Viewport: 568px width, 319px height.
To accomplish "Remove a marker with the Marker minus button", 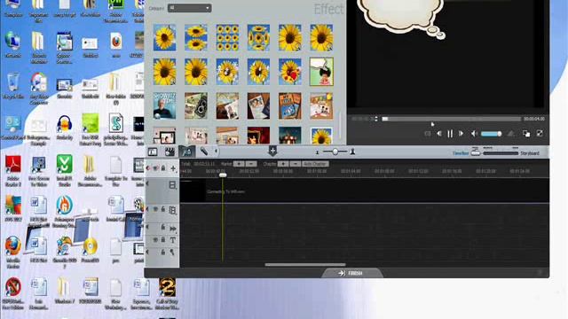I will 251,164.
